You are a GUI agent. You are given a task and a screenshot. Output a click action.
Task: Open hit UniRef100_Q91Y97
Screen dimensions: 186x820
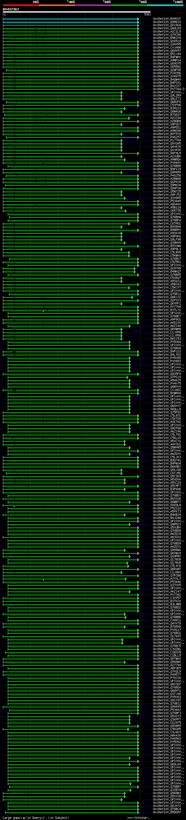coord(167,700)
